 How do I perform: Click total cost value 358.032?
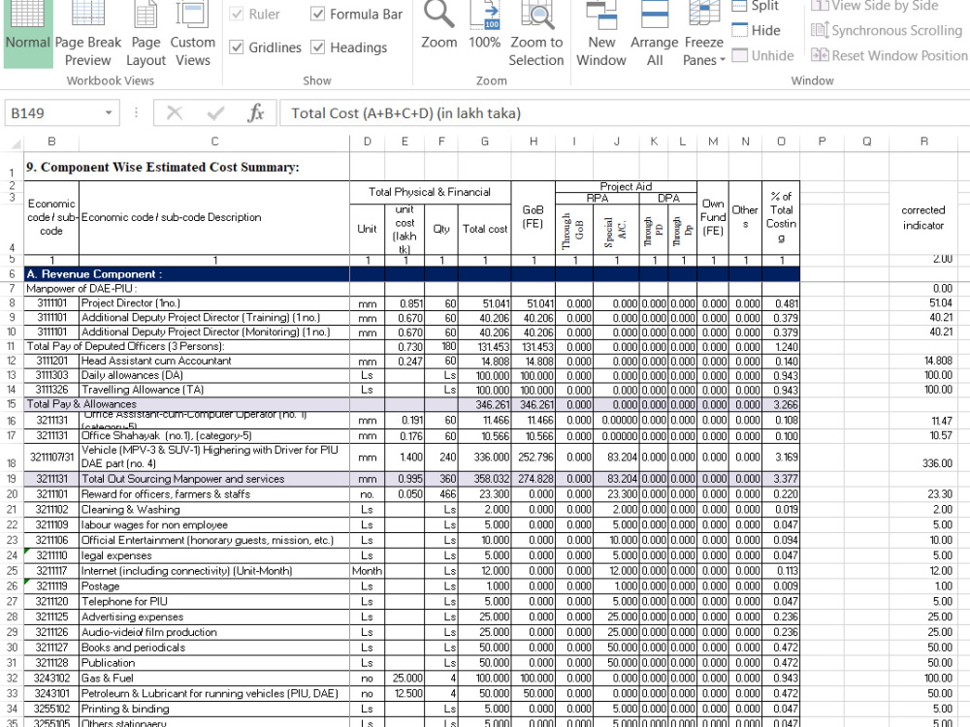pos(485,479)
